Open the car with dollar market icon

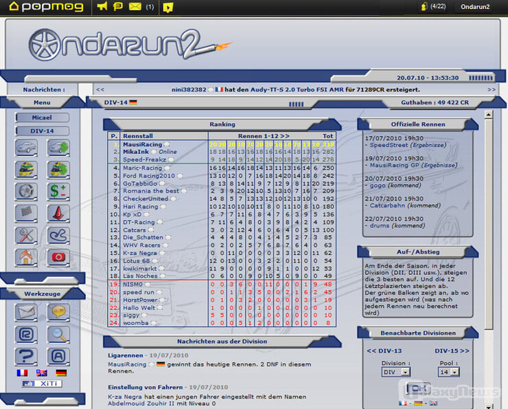pyautogui.click(x=58, y=148)
